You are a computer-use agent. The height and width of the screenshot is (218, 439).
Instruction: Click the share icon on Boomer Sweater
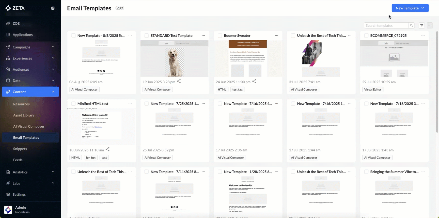coord(254,81)
